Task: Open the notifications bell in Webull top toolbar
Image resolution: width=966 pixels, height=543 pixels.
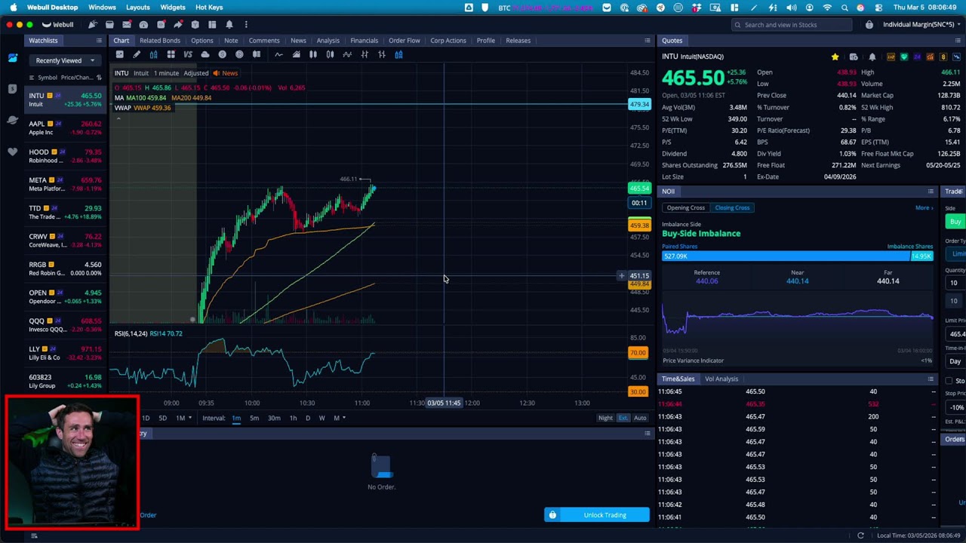Action: [229, 24]
